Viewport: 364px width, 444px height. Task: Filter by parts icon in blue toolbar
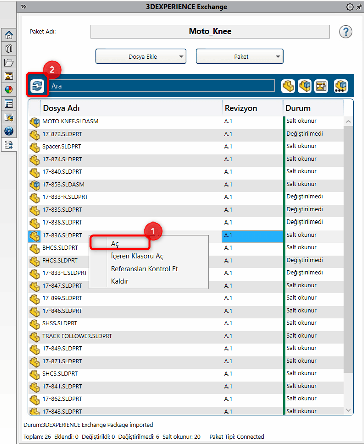click(x=288, y=86)
